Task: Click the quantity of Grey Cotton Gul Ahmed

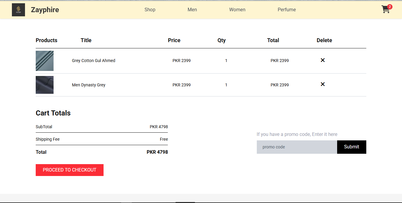Action: (x=226, y=61)
